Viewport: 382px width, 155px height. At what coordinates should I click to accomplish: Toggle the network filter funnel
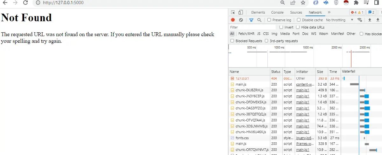251,20
